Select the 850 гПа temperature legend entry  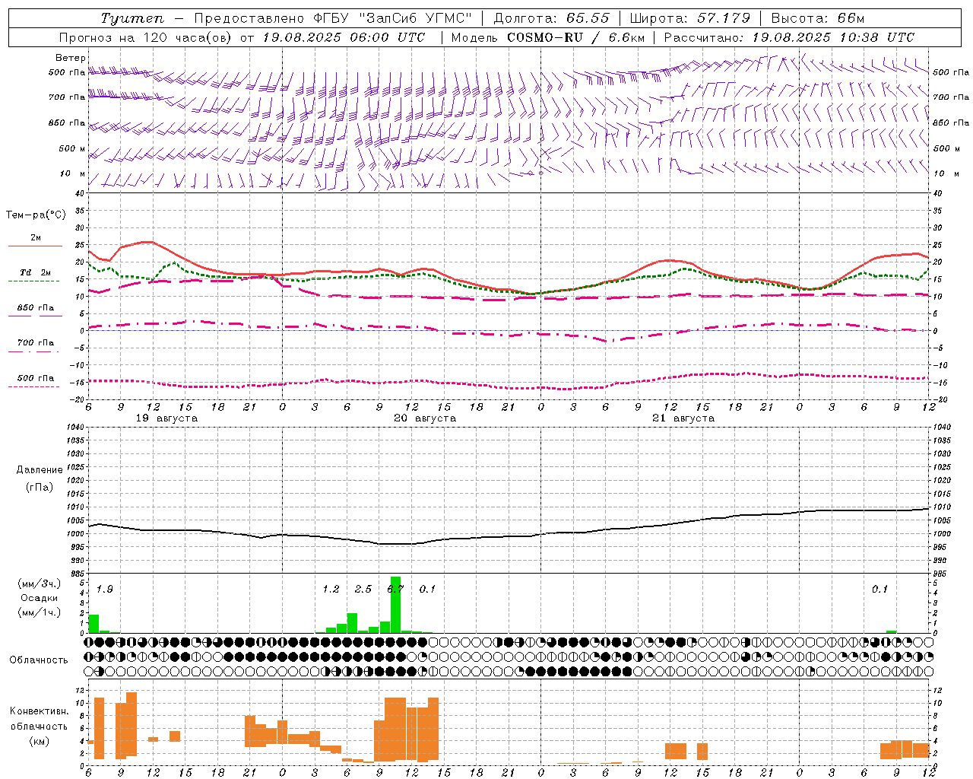(x=35, y=308)
